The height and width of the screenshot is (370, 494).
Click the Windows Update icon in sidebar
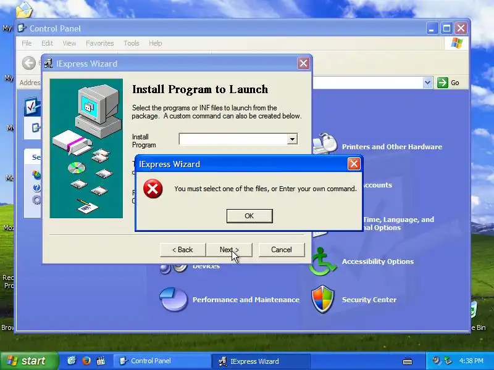tap(36, 175)
